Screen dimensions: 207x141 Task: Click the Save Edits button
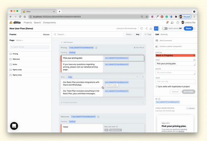(x=188, y=91)
